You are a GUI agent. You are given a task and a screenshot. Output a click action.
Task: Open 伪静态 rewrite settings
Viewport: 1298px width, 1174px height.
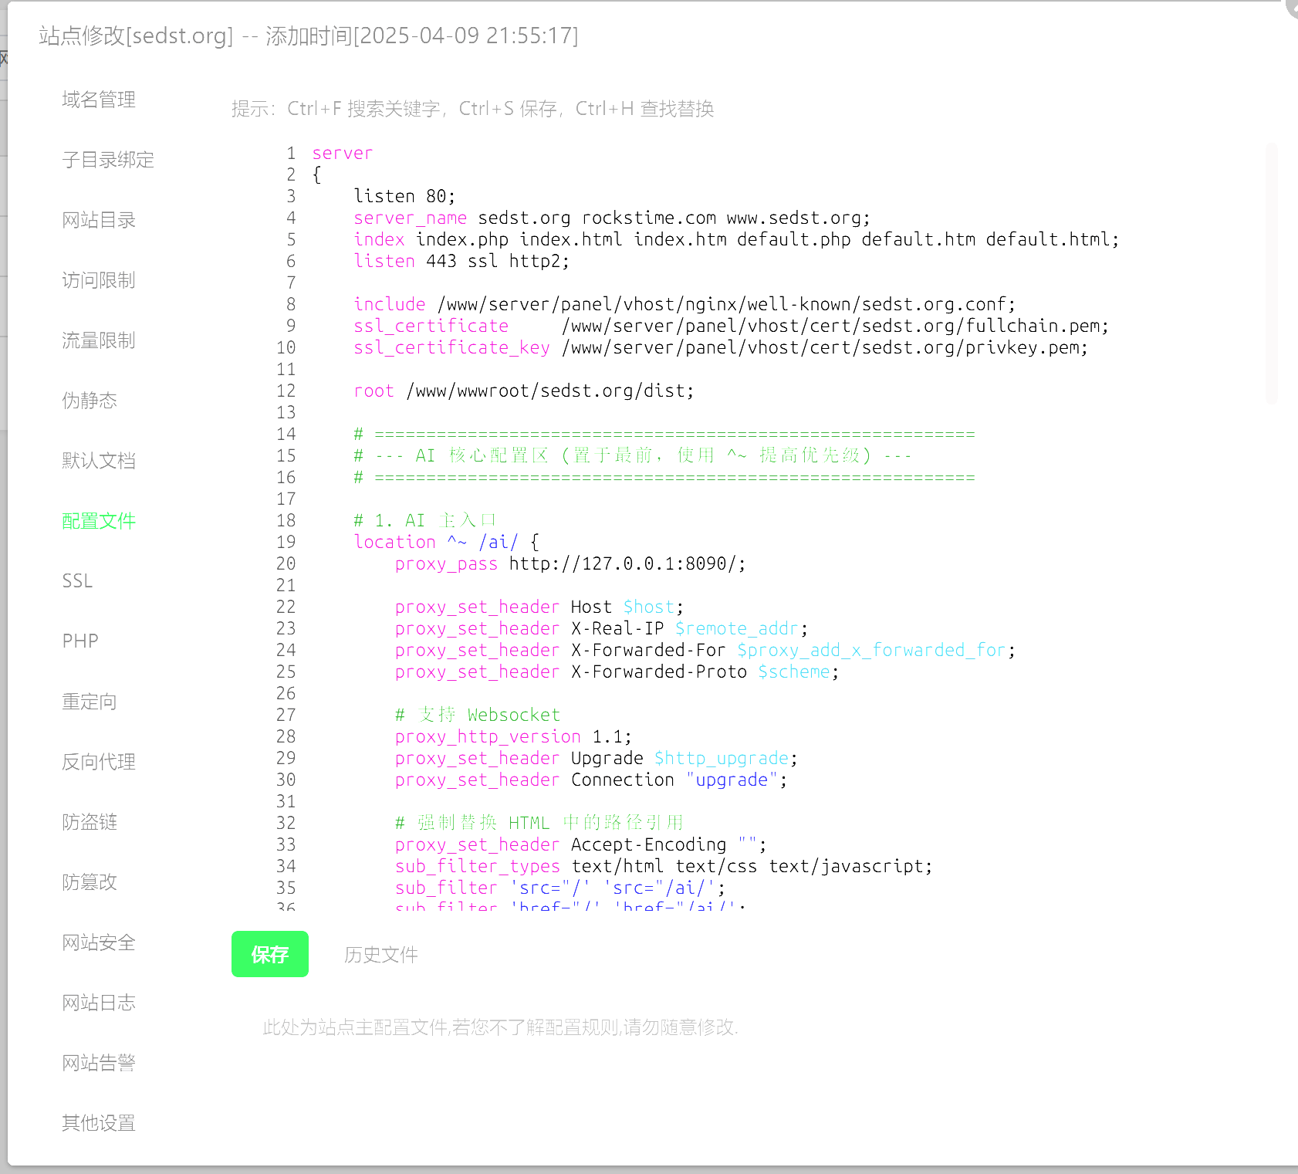[x=90, y=401]
